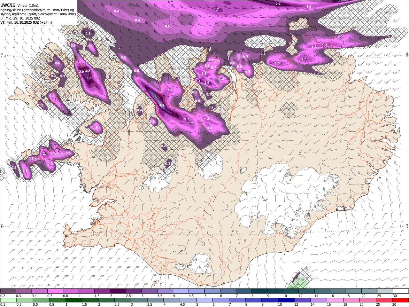Screen dimensions: 409x307
Task: Select the light violet 14–16 swatch on green scale
Action: (319, 300)
